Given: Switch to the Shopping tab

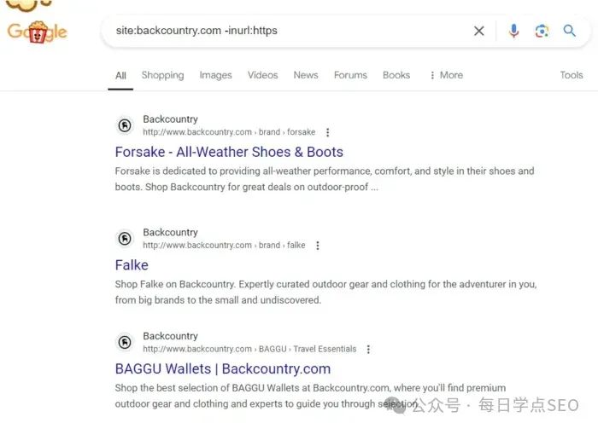Looking at the screenshot, I should (163, 75).
